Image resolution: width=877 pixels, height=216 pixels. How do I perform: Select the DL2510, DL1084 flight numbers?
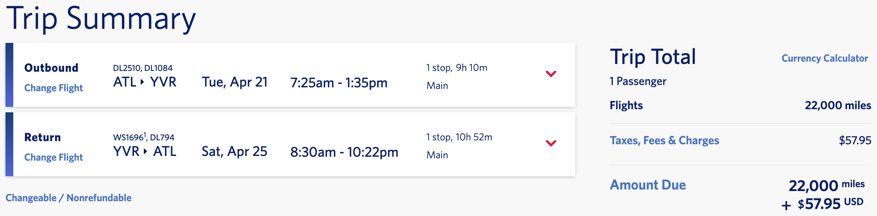143,68
